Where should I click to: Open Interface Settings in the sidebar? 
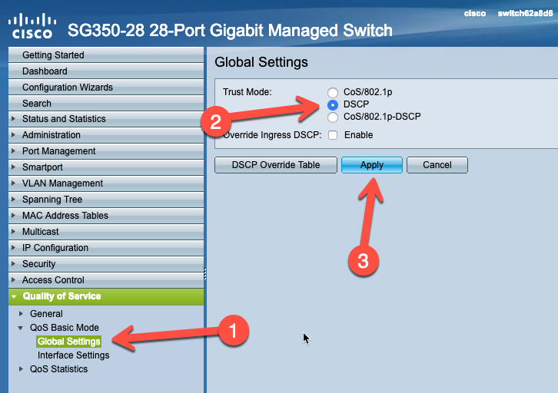[x=73, y=355]
